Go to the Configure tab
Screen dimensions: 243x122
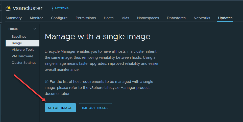59,18
